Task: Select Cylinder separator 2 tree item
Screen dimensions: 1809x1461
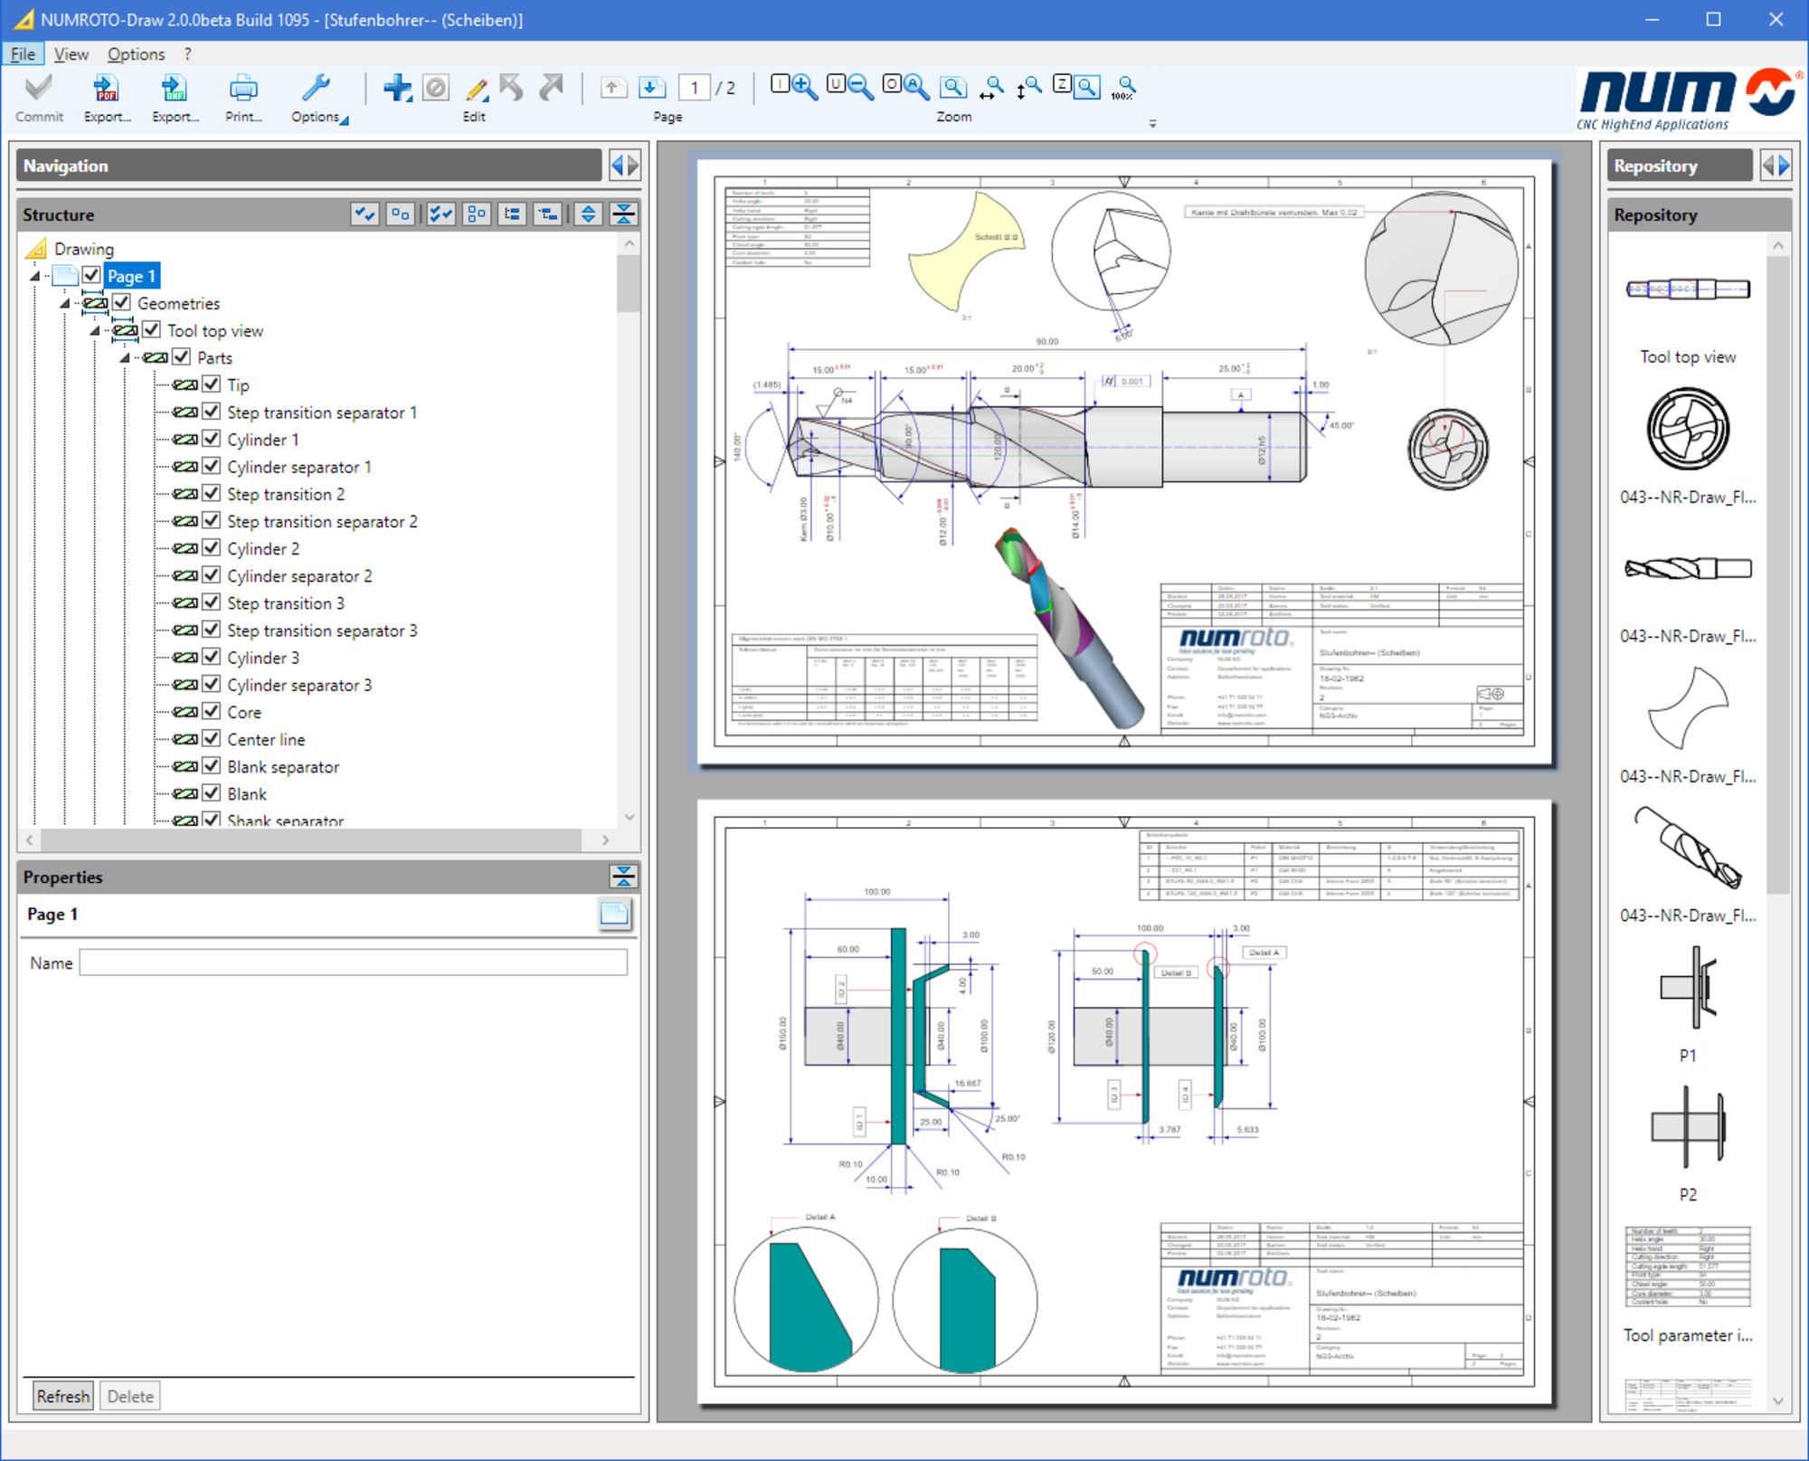Action: [x=299, y=576]
